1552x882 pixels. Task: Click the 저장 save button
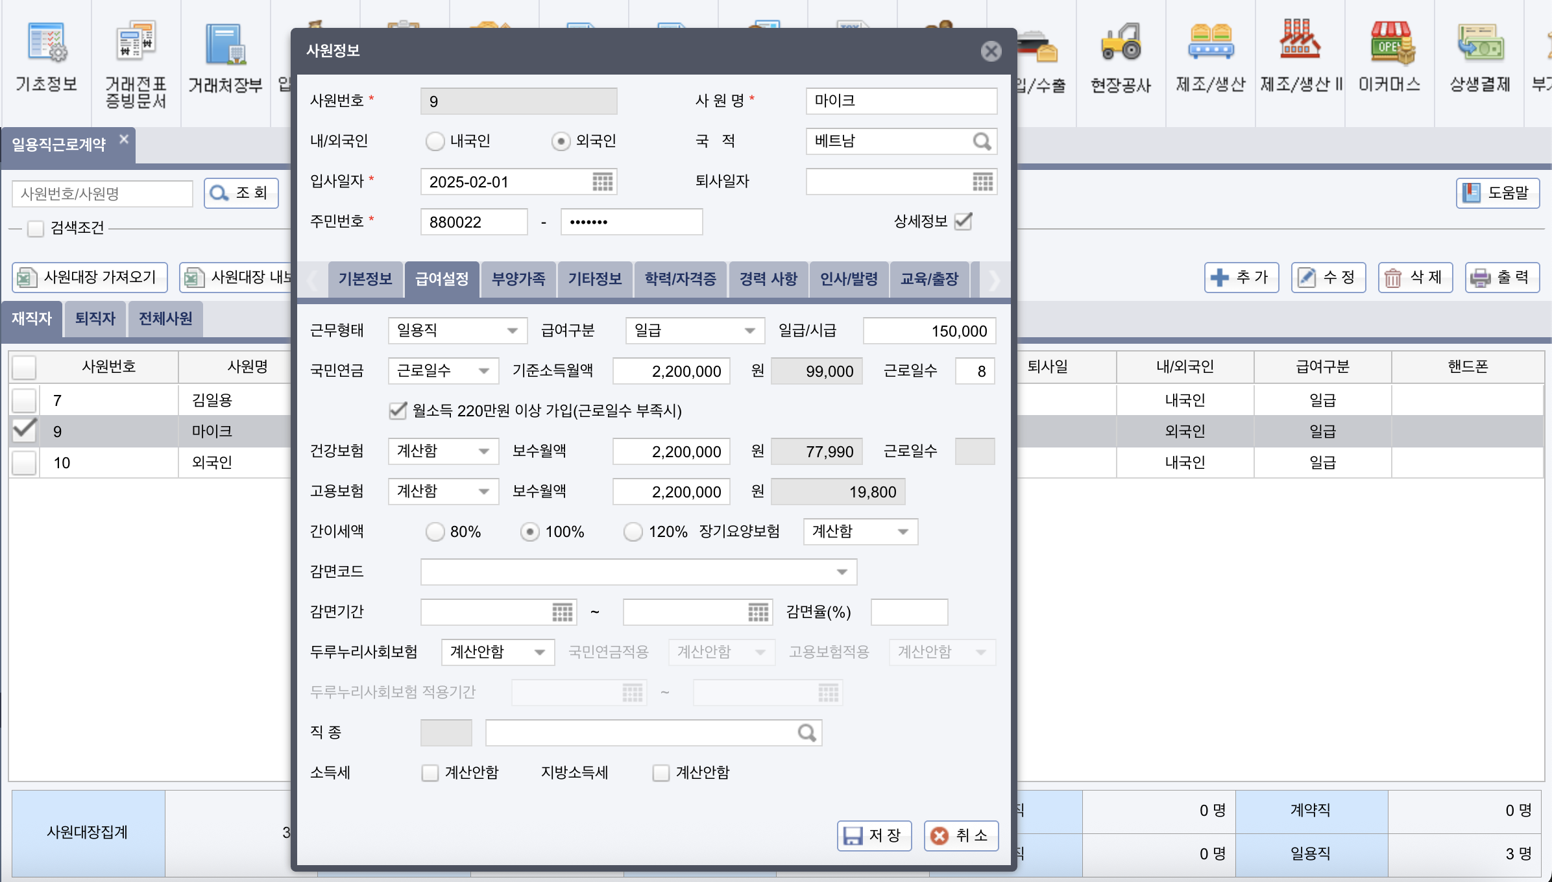(x=874, y=835)
